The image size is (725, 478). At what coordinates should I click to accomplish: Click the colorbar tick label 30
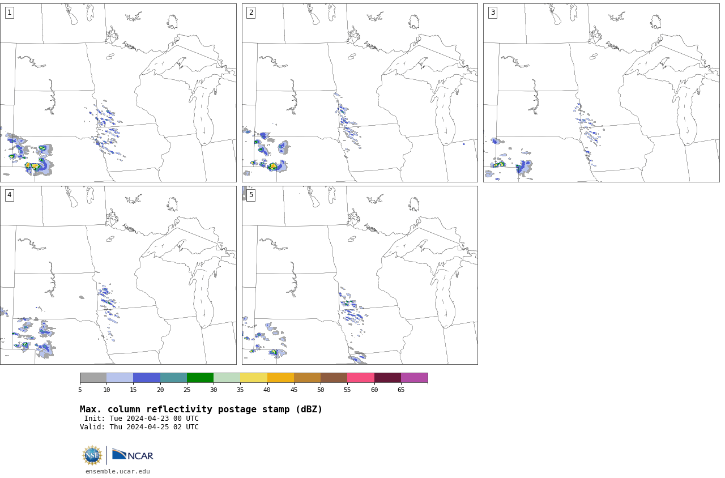pos(214,390)
